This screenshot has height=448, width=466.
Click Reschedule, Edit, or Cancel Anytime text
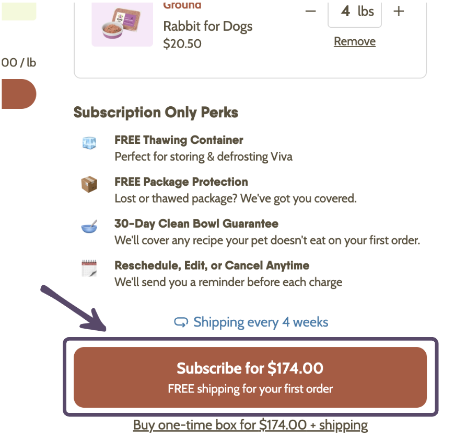212,265
